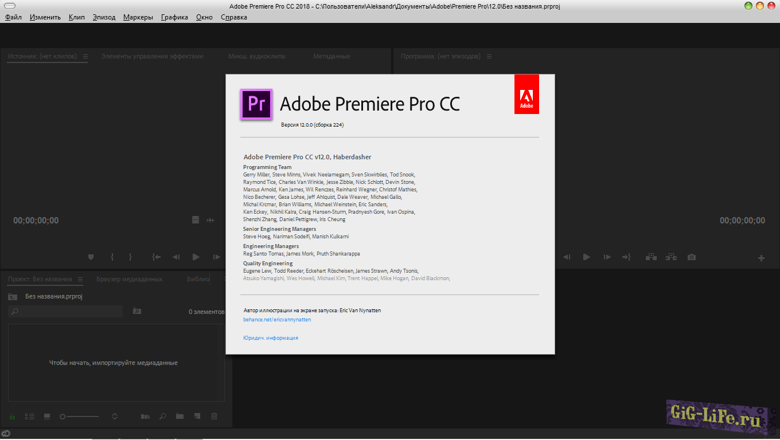
Task: Click the New Item icon in Project panel
Action: [x=197, y=417]
